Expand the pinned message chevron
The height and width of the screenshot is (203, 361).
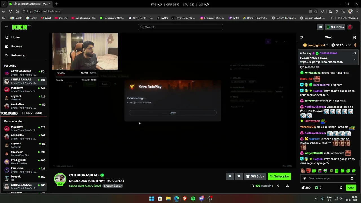click(355, 59)
